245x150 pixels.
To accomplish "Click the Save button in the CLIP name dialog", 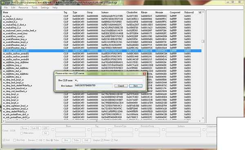I will [136, 86].
